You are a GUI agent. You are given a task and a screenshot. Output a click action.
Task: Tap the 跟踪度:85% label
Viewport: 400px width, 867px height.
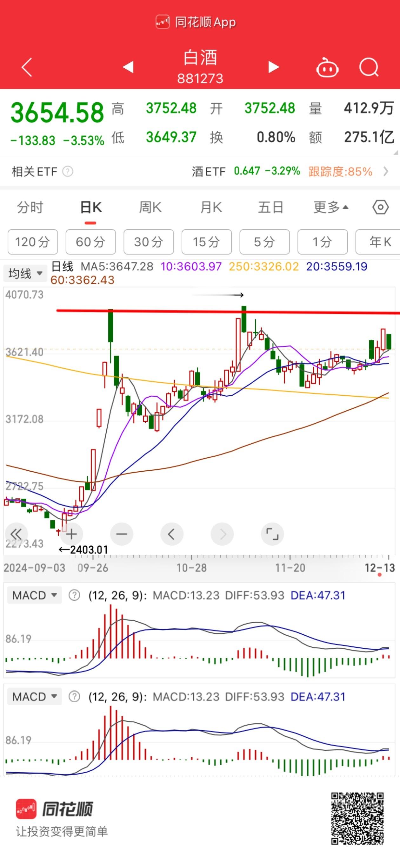click(340, 172)
